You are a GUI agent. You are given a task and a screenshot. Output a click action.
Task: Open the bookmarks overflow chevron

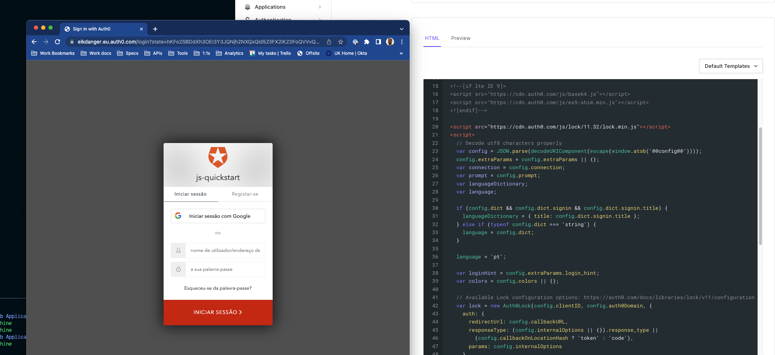[401, 53]
